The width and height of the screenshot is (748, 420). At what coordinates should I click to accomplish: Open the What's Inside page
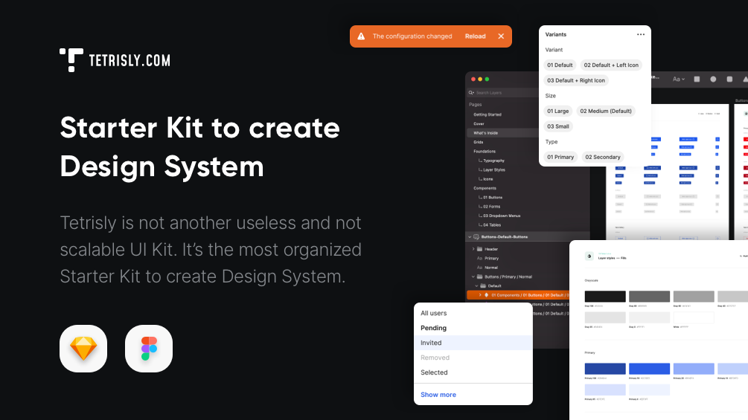(502, 133)
